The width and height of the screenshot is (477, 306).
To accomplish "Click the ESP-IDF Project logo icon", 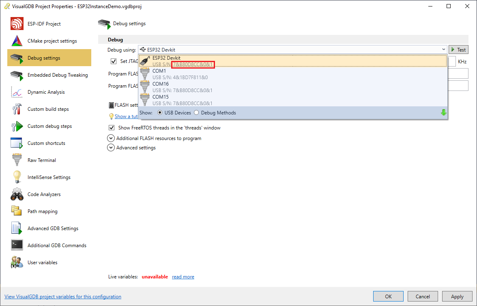I will tap(17, 24).
